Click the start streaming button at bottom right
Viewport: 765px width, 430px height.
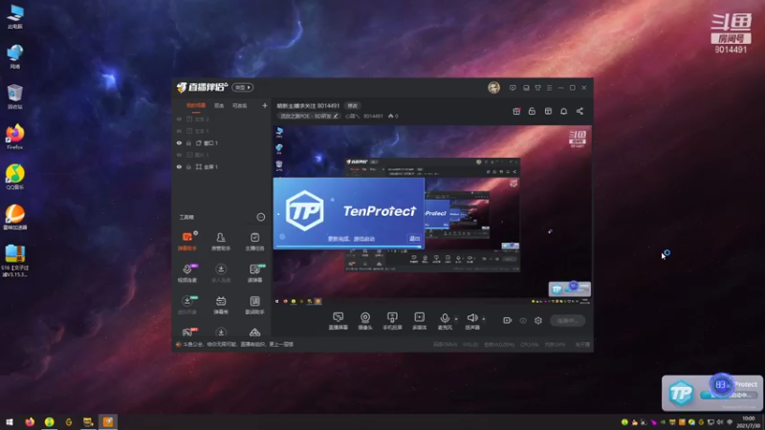tap(567, 320)
